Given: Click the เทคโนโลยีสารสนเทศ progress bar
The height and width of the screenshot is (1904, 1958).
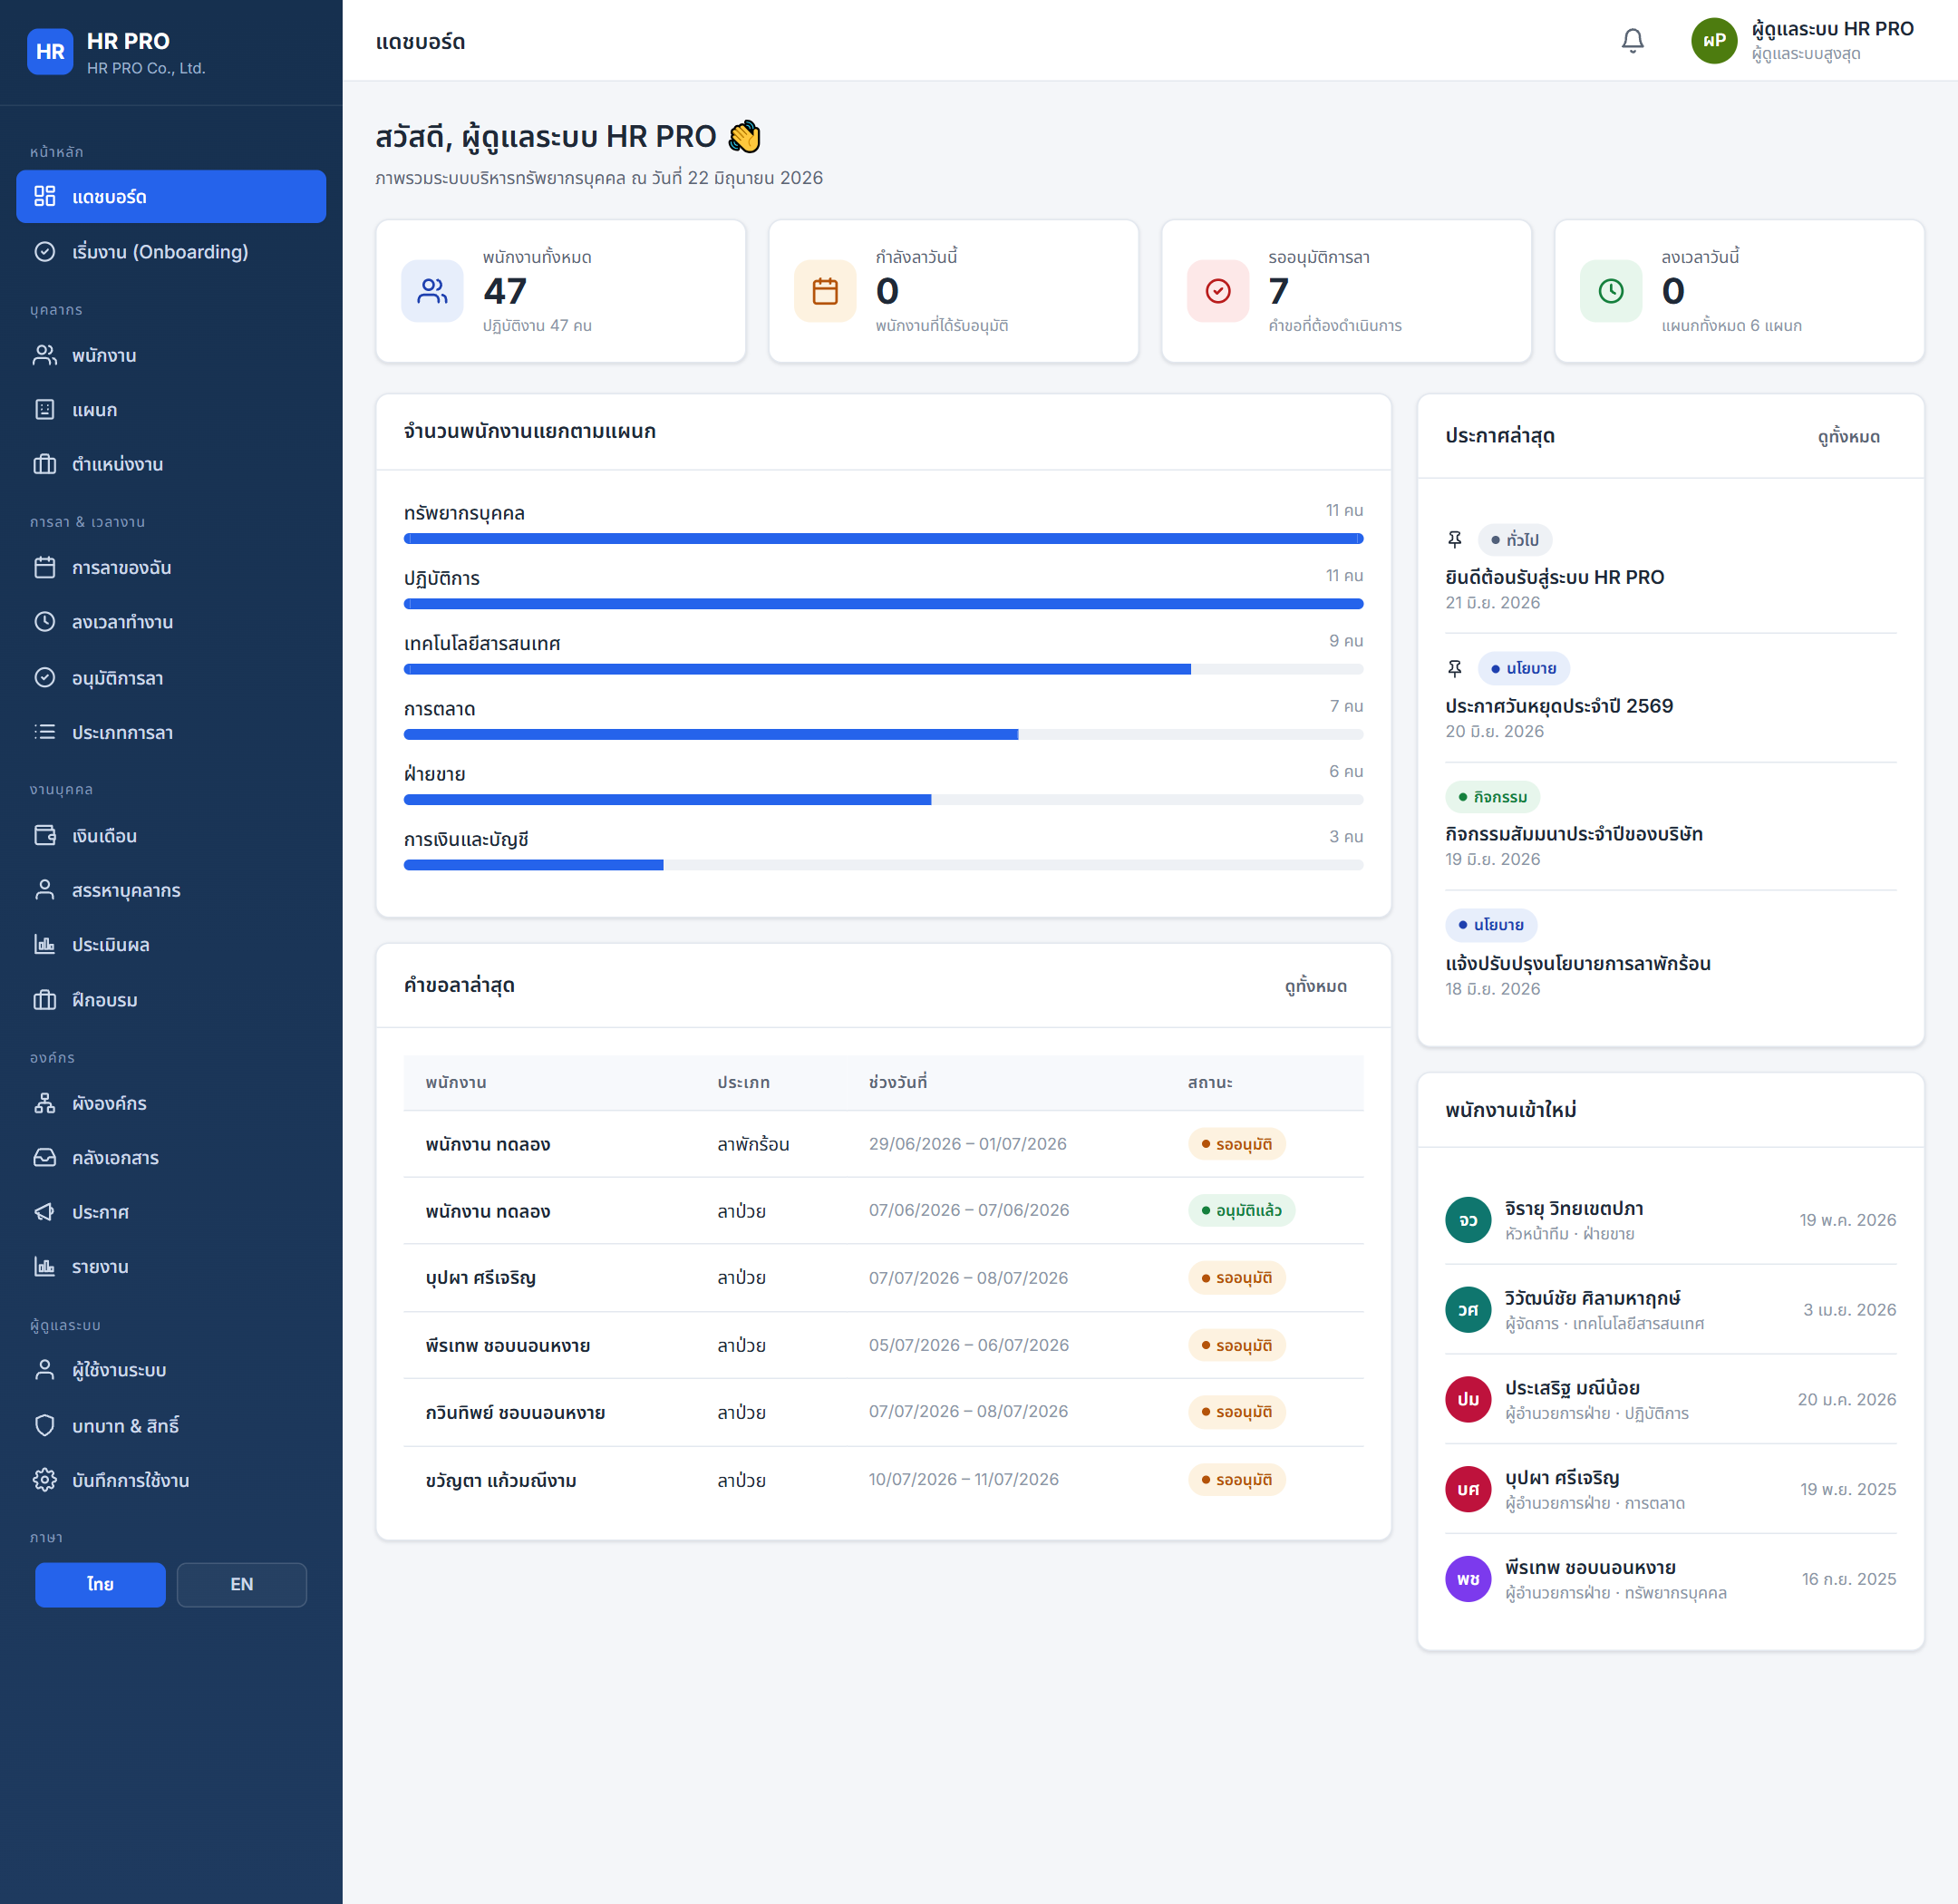Looking at the screenshot, I should point(883,669).
